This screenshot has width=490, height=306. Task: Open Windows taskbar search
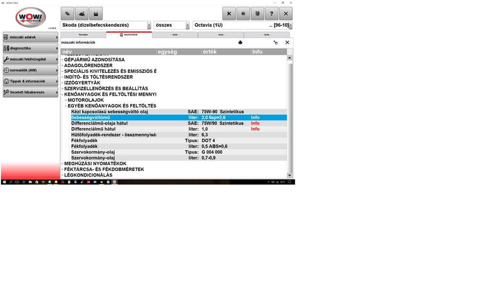(11, 182)
